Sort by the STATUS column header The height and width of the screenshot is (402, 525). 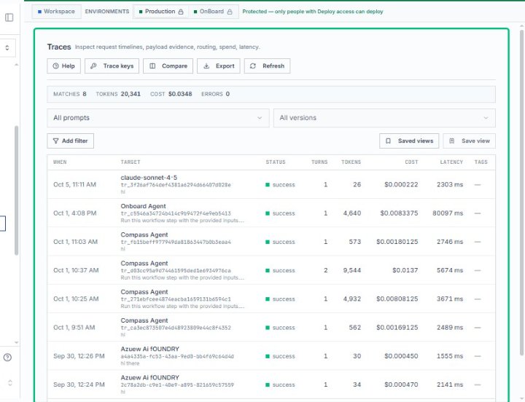click(x=276, y=162)
